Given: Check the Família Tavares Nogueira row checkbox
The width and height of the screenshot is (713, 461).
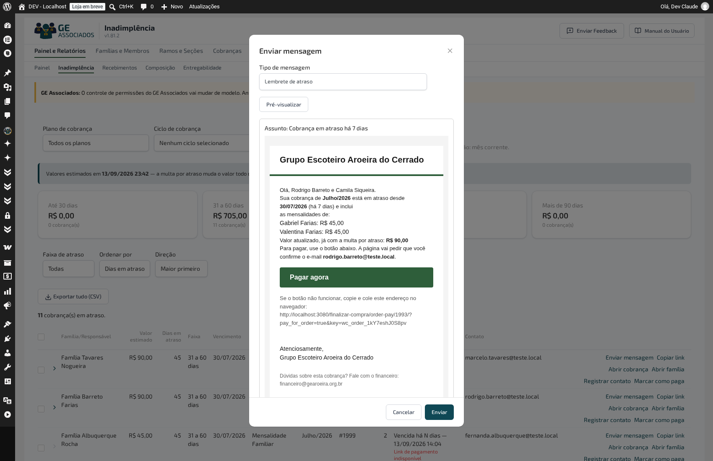Looking at the screenshot, I should tap(41, 370).
